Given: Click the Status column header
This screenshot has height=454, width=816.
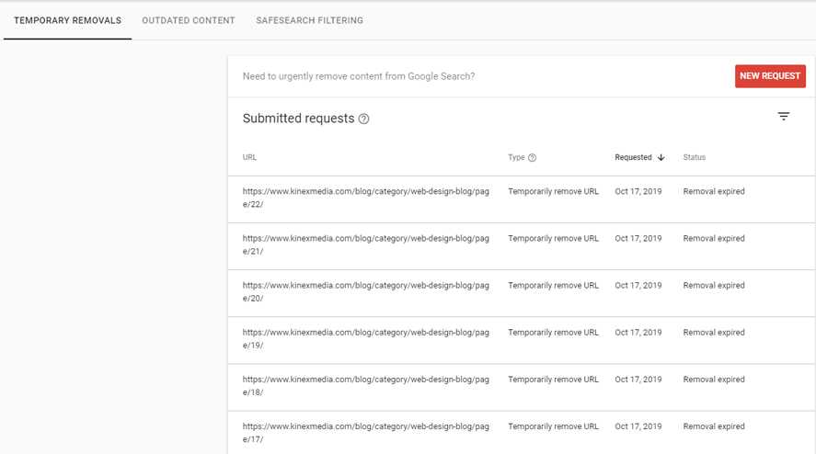Looking at the screenshot, I should [x=695, y=157].
